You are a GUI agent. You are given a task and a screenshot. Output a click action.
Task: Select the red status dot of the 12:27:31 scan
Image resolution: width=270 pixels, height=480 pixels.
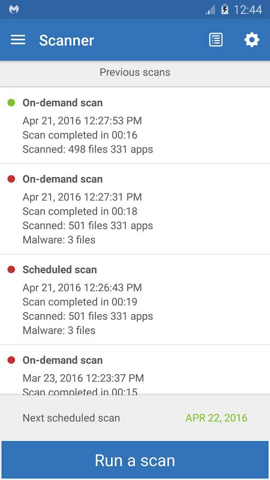(x=11, y=179)
